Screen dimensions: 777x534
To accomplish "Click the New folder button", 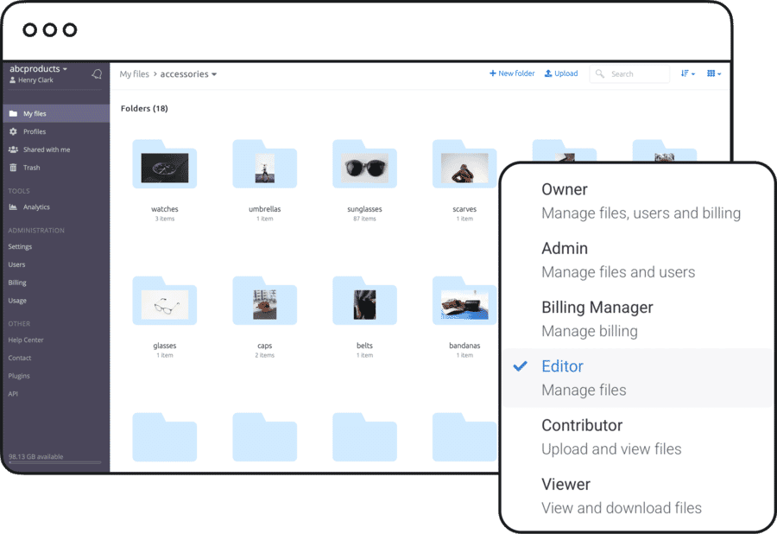I will coord(512,74).
